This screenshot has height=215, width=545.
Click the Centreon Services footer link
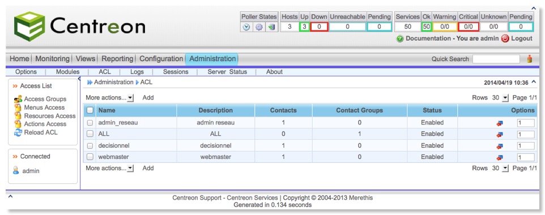[x=252, y=198]
